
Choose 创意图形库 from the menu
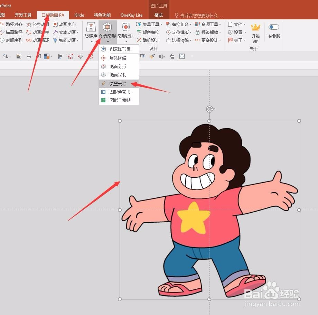pos(119,49)
